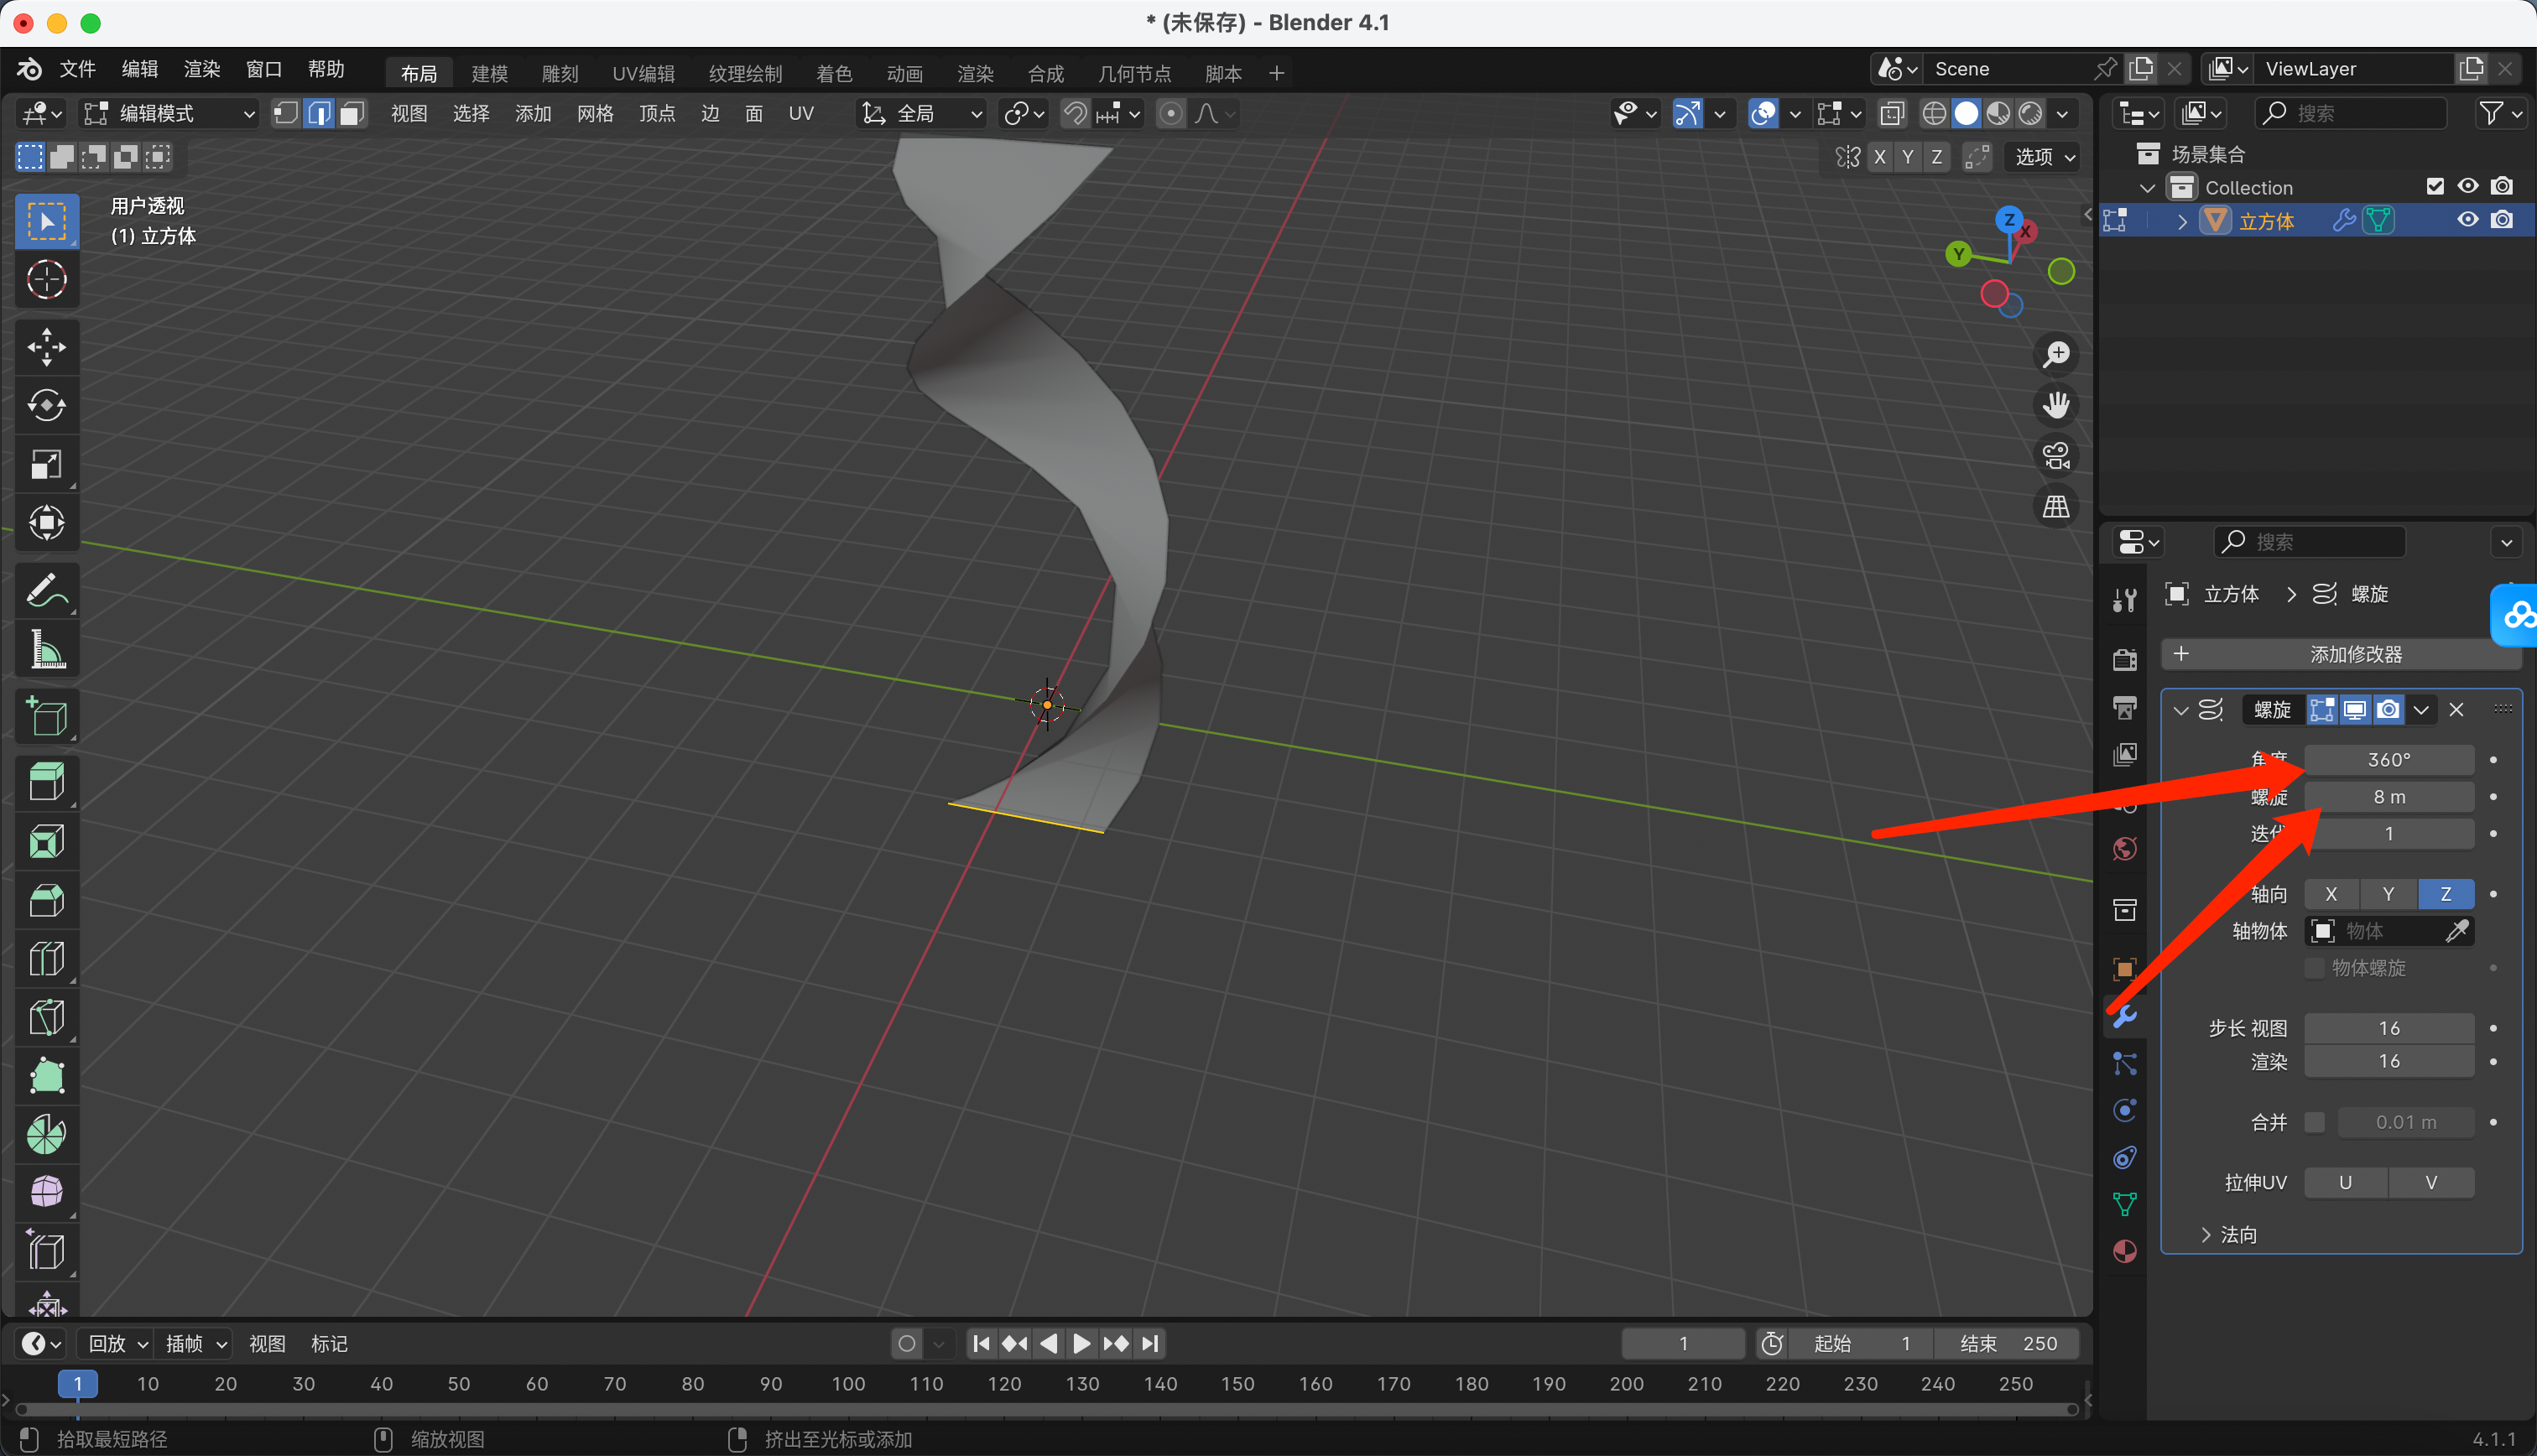Viewport: 2537px width, 1456px height.
Task: Toggle camera view icon in viewport
Action: [2056, 456]
